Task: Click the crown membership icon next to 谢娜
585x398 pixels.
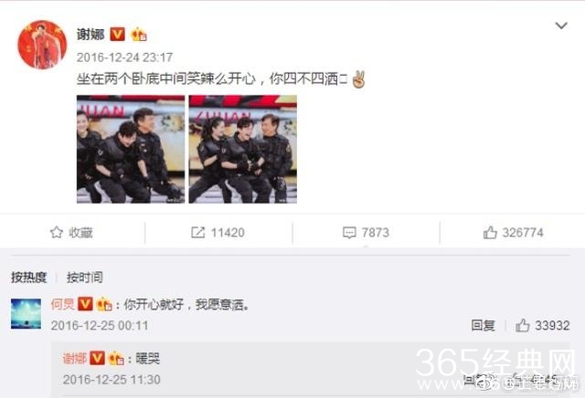Action: 138,35
